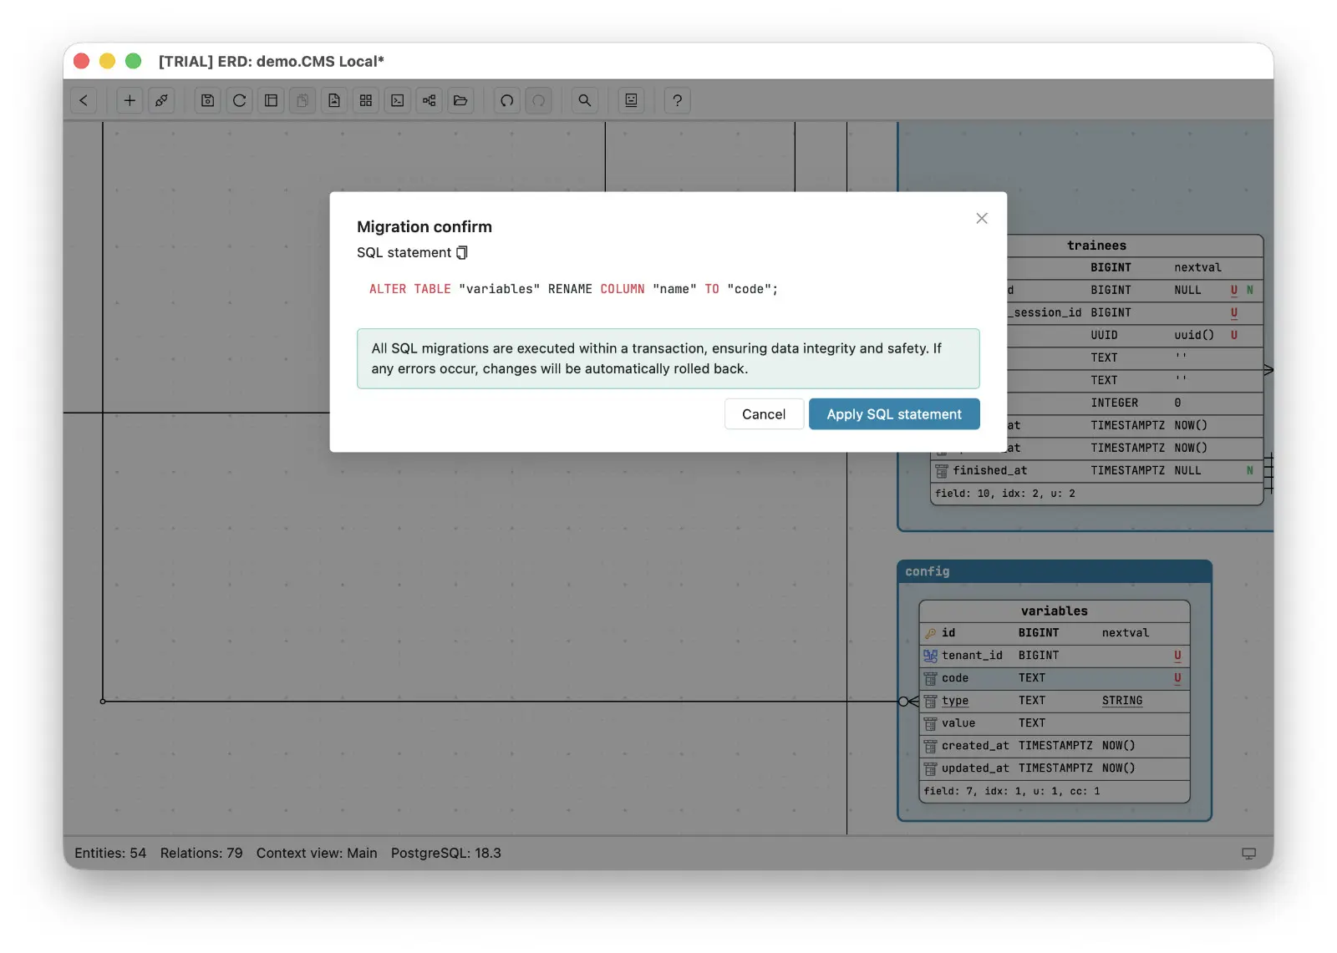Click 'Context view: Main' in status bar
The width and height of the screenshot is (1337, 953).
tap(317, 853)
